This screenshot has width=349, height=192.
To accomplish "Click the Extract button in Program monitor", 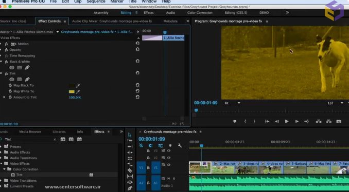I will (x=328, y=122).
